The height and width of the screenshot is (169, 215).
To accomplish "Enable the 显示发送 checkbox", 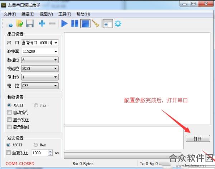I will (9, 120).
